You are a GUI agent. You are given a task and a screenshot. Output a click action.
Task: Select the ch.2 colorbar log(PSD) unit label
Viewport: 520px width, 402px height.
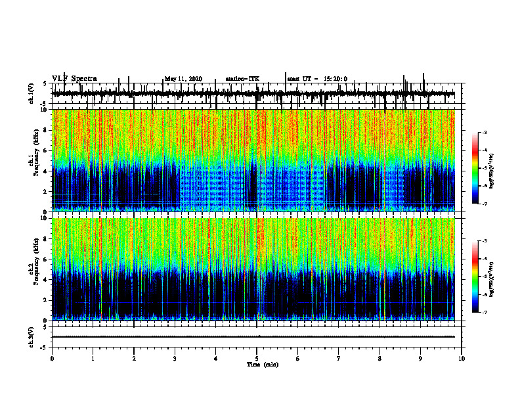click(x=492, y=280)
